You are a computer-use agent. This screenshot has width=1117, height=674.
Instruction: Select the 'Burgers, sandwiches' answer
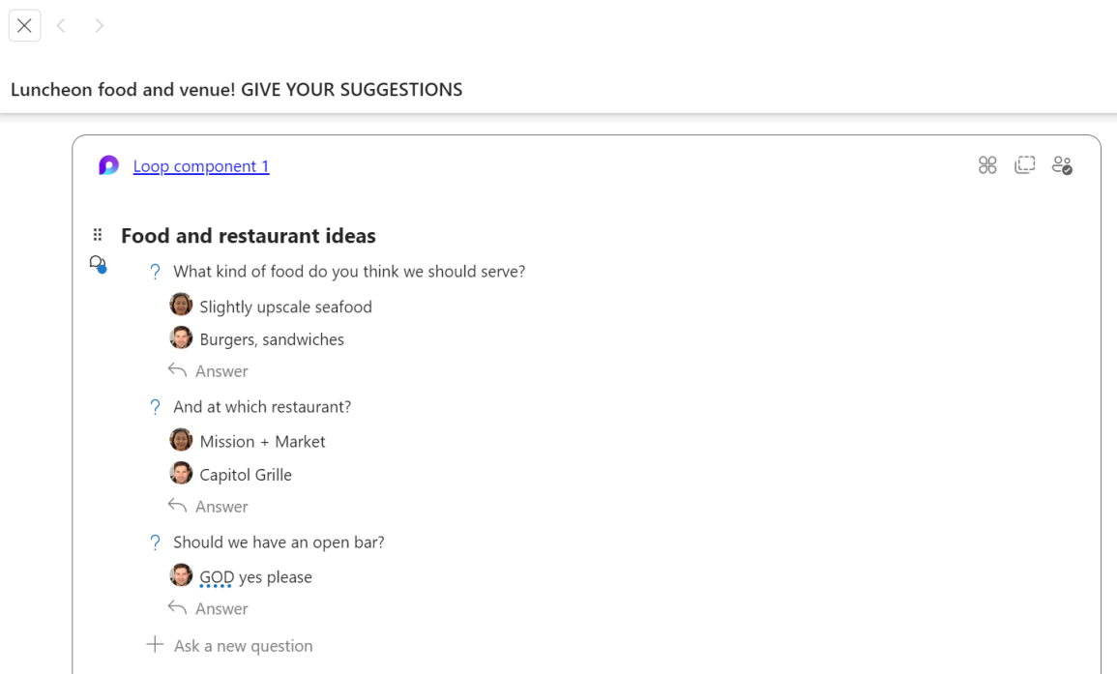click(x=272, y=339)
